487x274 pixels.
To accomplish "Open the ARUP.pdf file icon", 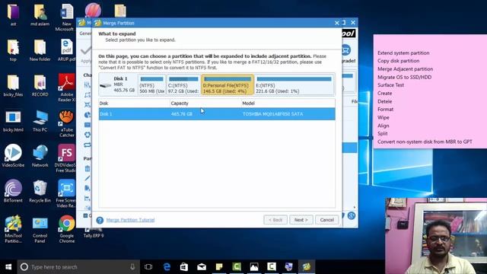I will [67, 50].
